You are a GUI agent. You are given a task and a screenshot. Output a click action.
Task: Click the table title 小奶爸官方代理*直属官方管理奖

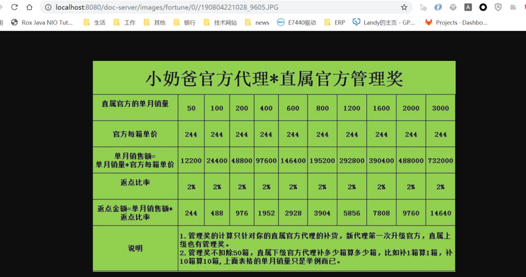pos(274,79)
